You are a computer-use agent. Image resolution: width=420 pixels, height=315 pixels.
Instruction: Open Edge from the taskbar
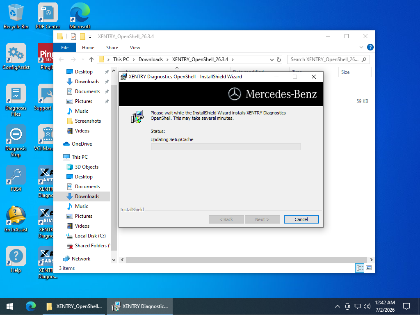click(x=30, y=306)
